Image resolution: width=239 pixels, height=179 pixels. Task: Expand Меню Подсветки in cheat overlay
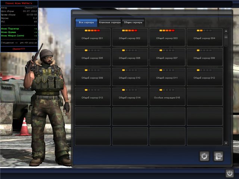pyautogui.click(x=19, y=29)
